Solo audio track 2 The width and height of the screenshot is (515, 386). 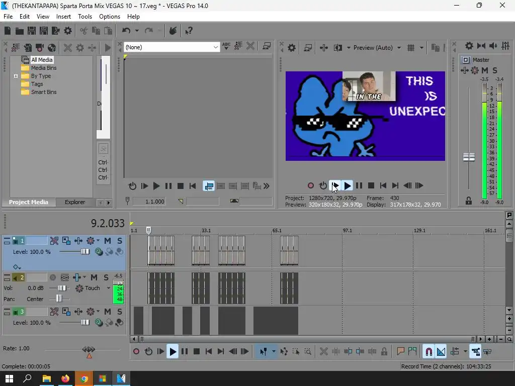(106, 277)
